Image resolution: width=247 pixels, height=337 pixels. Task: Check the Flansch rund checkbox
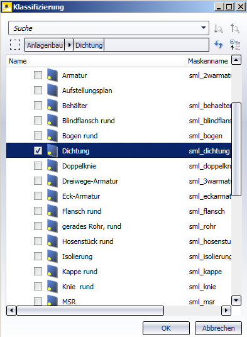coord(38,211)
